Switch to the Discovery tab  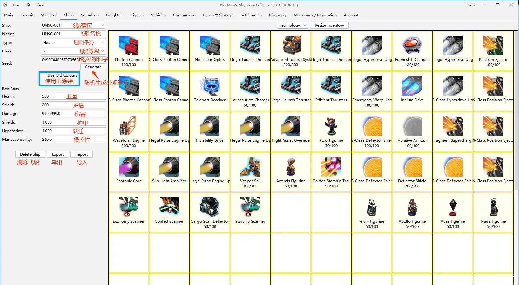(278, 15)
